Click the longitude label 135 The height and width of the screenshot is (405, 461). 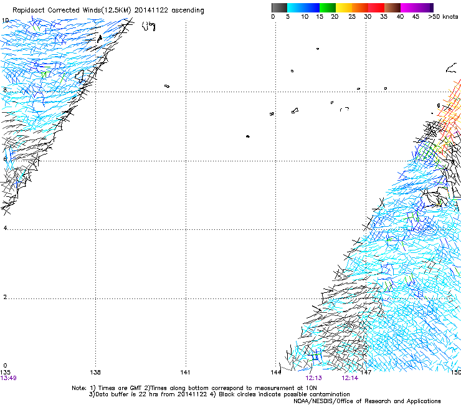(x=5, y=373)
